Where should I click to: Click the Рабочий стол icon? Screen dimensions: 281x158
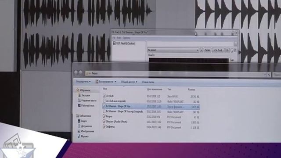point(79,105)
